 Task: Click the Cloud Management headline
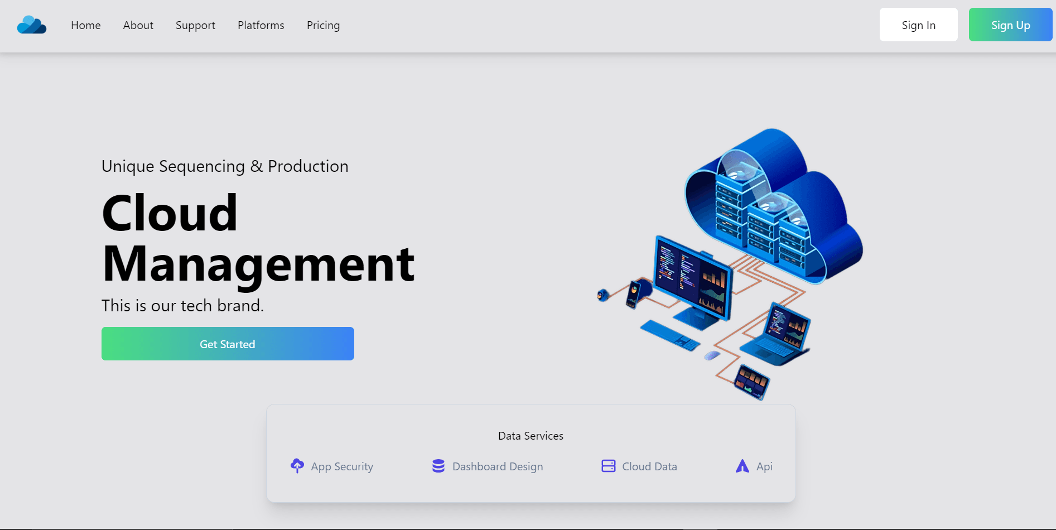point(258,238)
